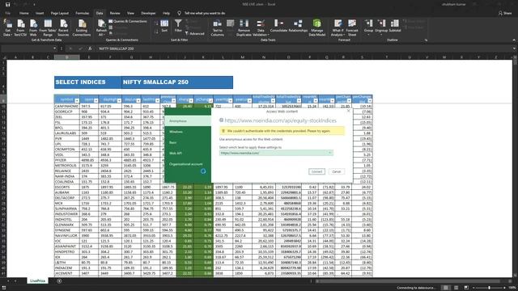Click the Ungroup outline icon

click(x=381, y=27)
